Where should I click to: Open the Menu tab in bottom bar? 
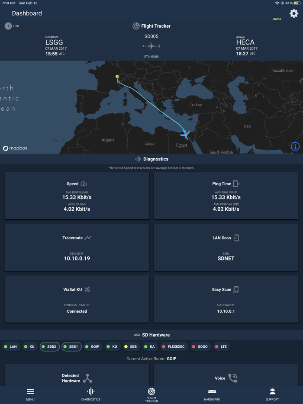click(30, 394)
